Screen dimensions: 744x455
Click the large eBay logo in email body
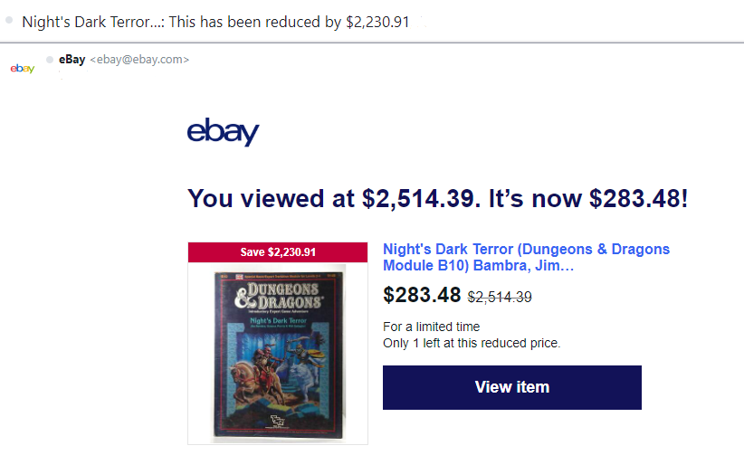[x=223, y=132]
